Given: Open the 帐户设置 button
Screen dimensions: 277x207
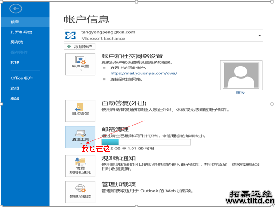Looking at the screenshot, I should [80, 64].
